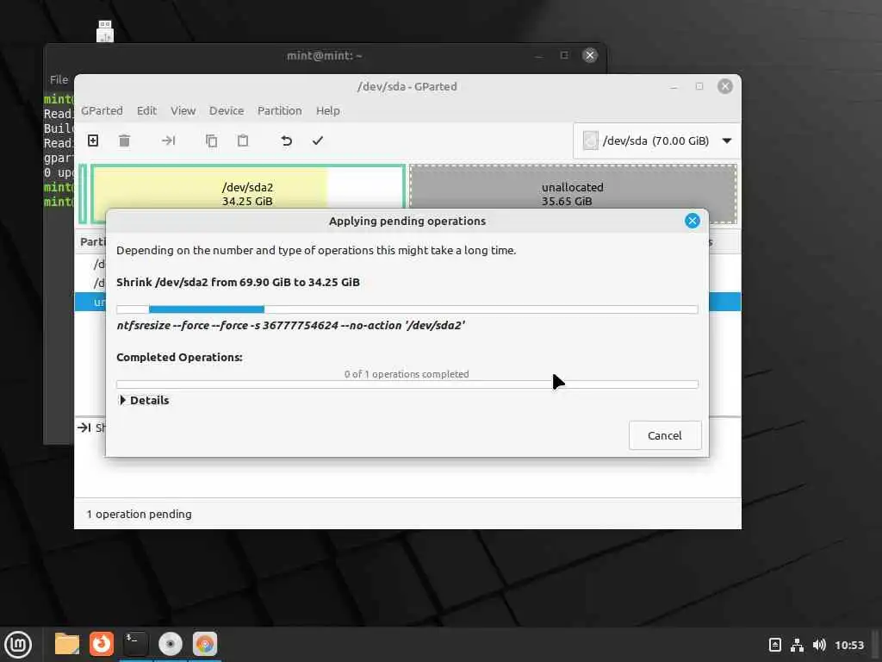Switch to the GParted taskbar icon

(205, 644)
